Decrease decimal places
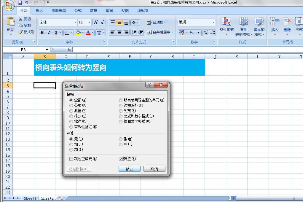This screenshot has height=202, width=303. 213,32
